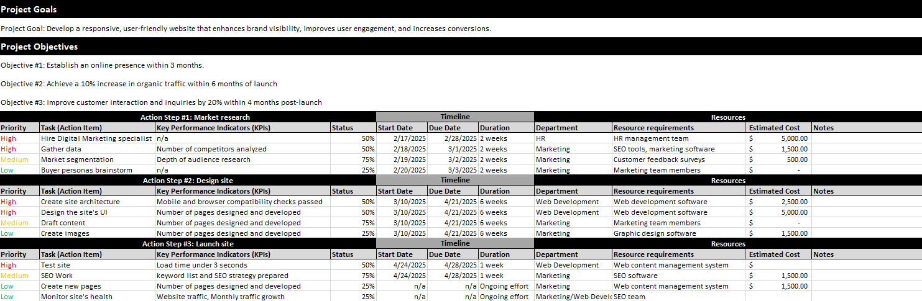Select the 'Draft content' task cell
Viewport: 922px width, 301px height.
[97, 223]
